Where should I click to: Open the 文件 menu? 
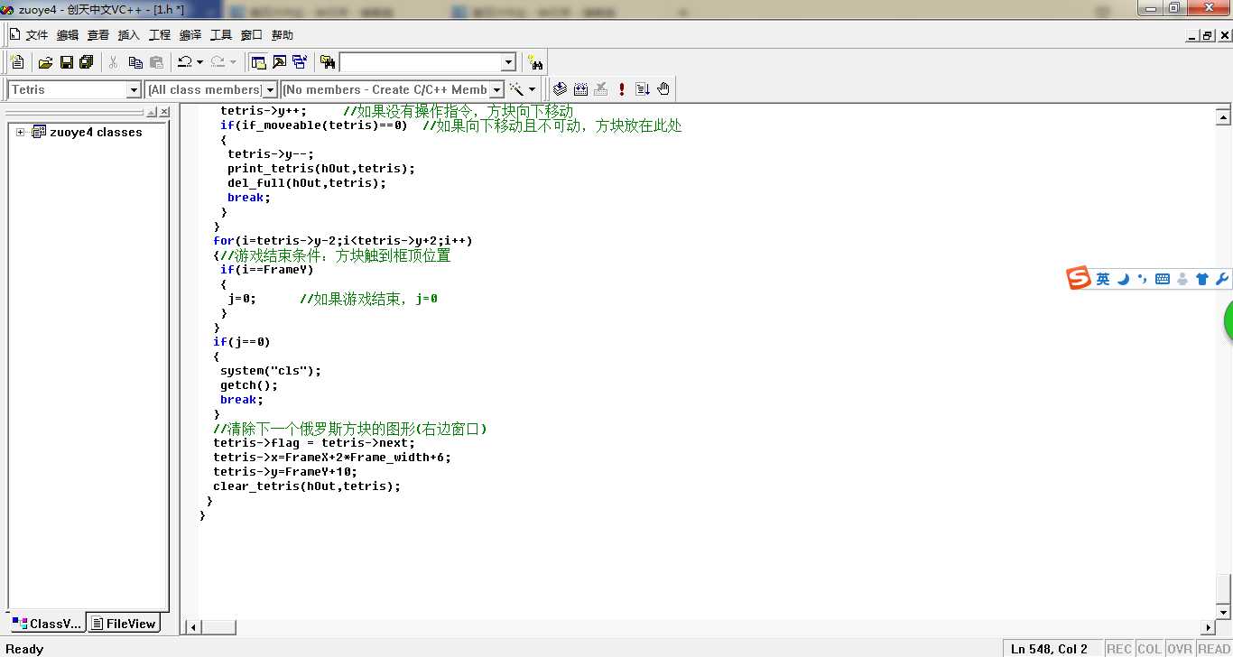tap(36, 35)
